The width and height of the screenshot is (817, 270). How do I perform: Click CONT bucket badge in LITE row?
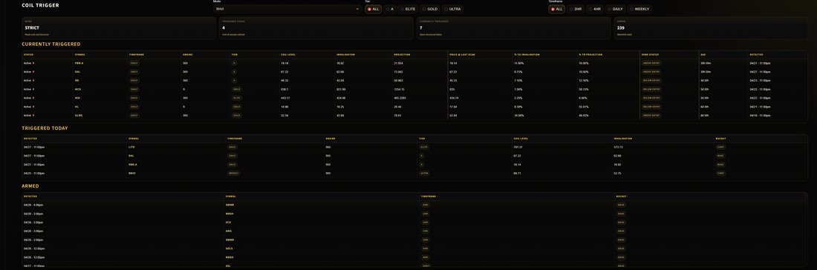coord(720,147)
